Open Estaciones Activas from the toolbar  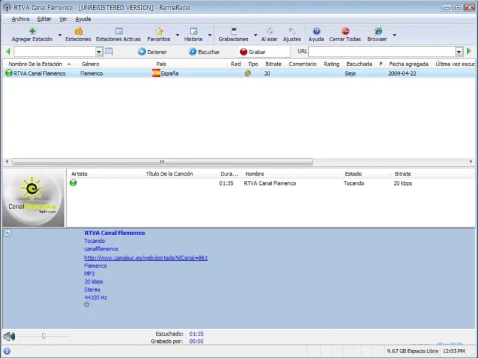click(118, 32)
